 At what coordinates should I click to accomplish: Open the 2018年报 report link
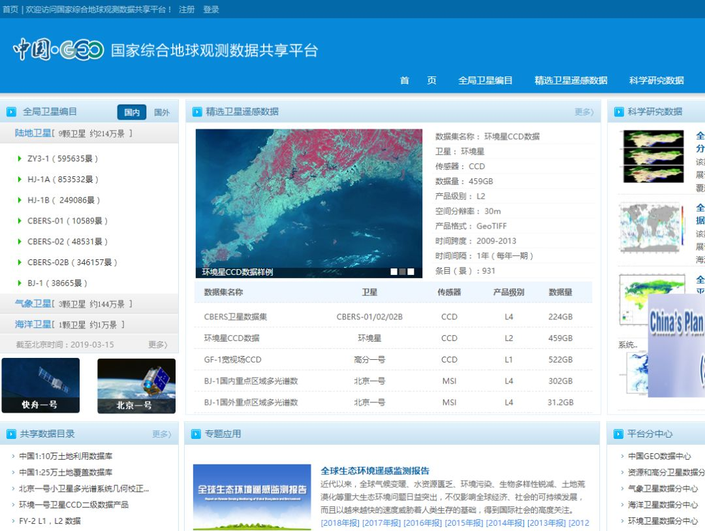click(x=340, y=523)
